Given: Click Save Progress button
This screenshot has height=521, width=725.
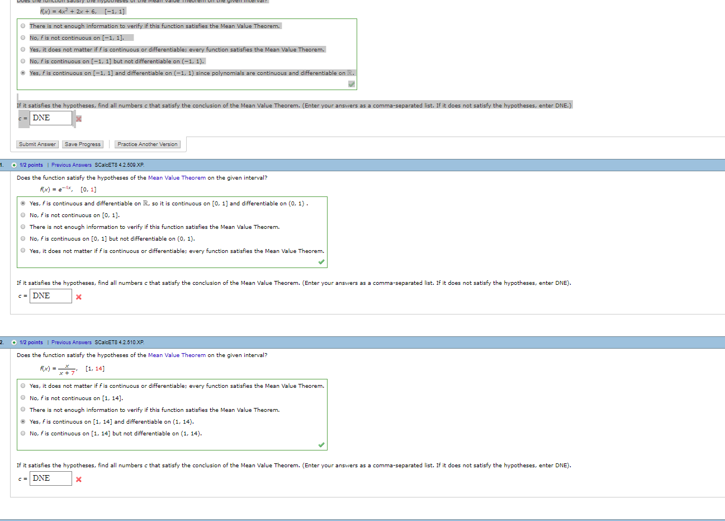Looking at the screenshot, I should click(83, 144).
